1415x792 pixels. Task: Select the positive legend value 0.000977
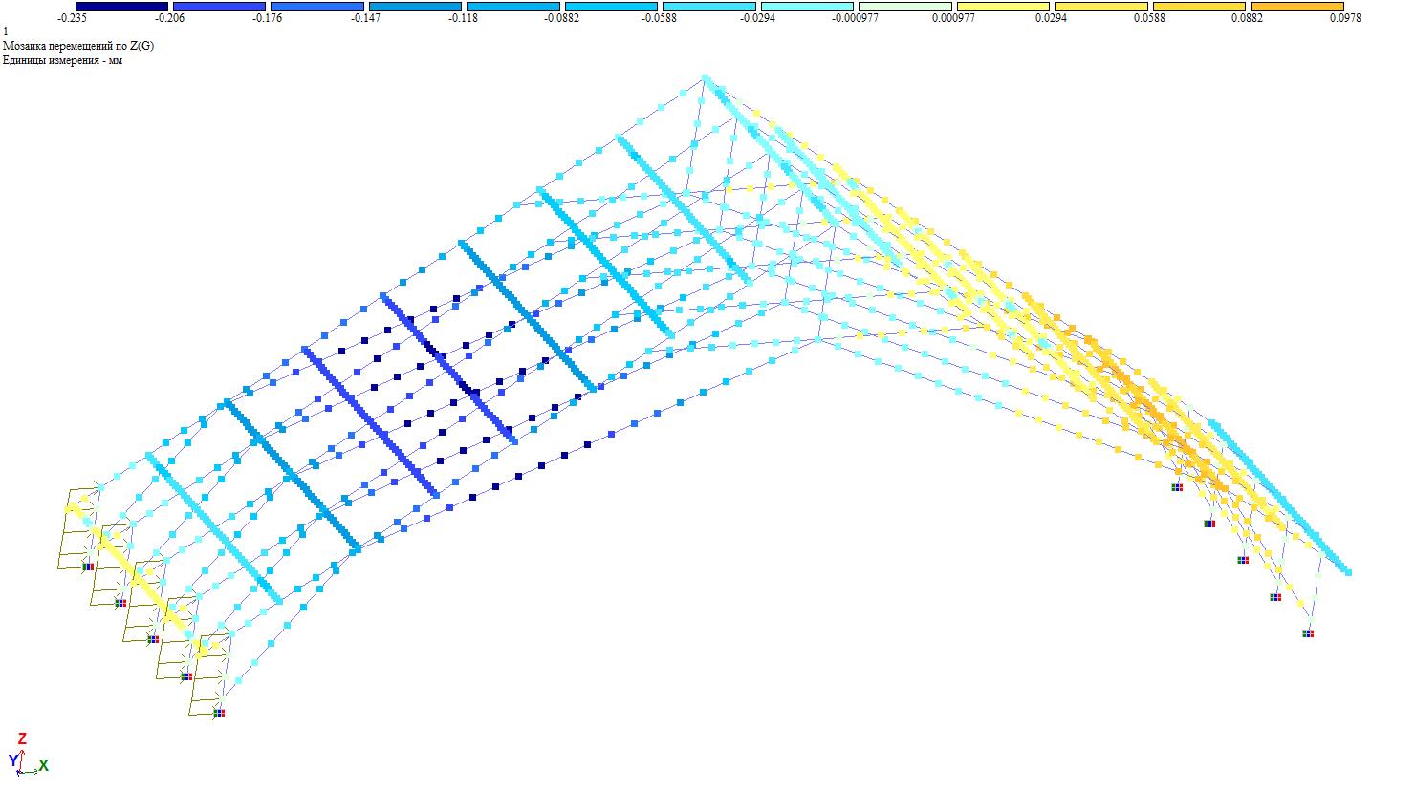tap(953, 18)
